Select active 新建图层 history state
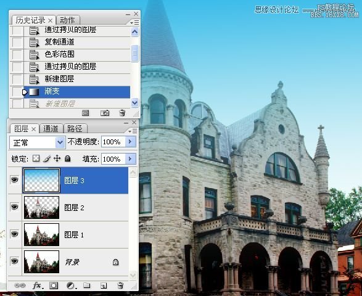This screenshot has height=296, width=362. click(77, 80)
